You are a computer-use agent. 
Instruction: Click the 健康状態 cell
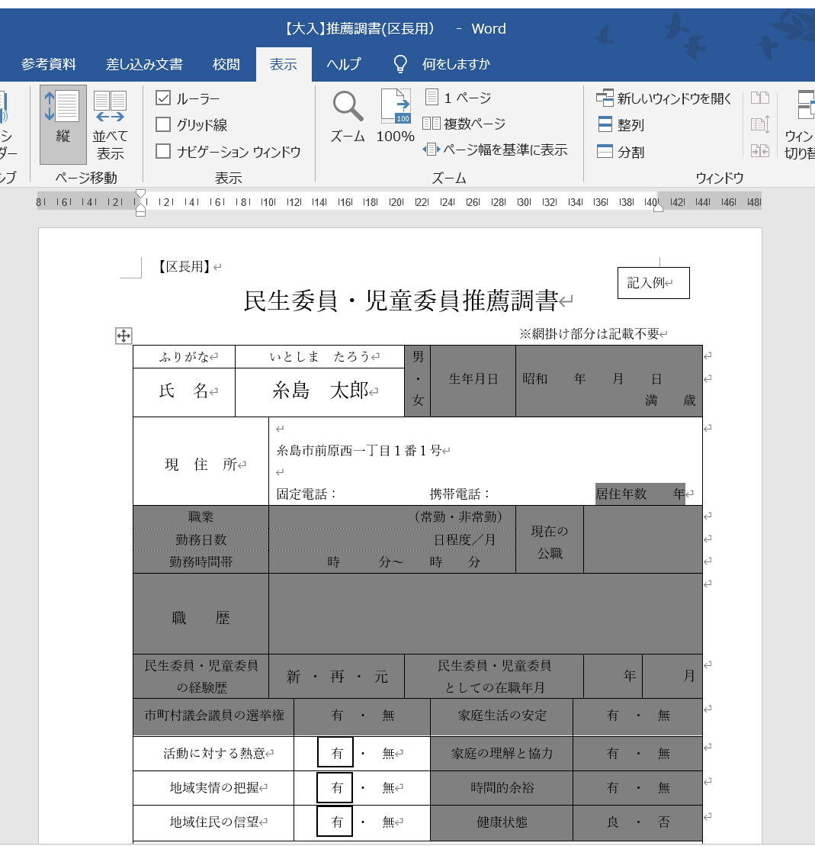(502, 822)
